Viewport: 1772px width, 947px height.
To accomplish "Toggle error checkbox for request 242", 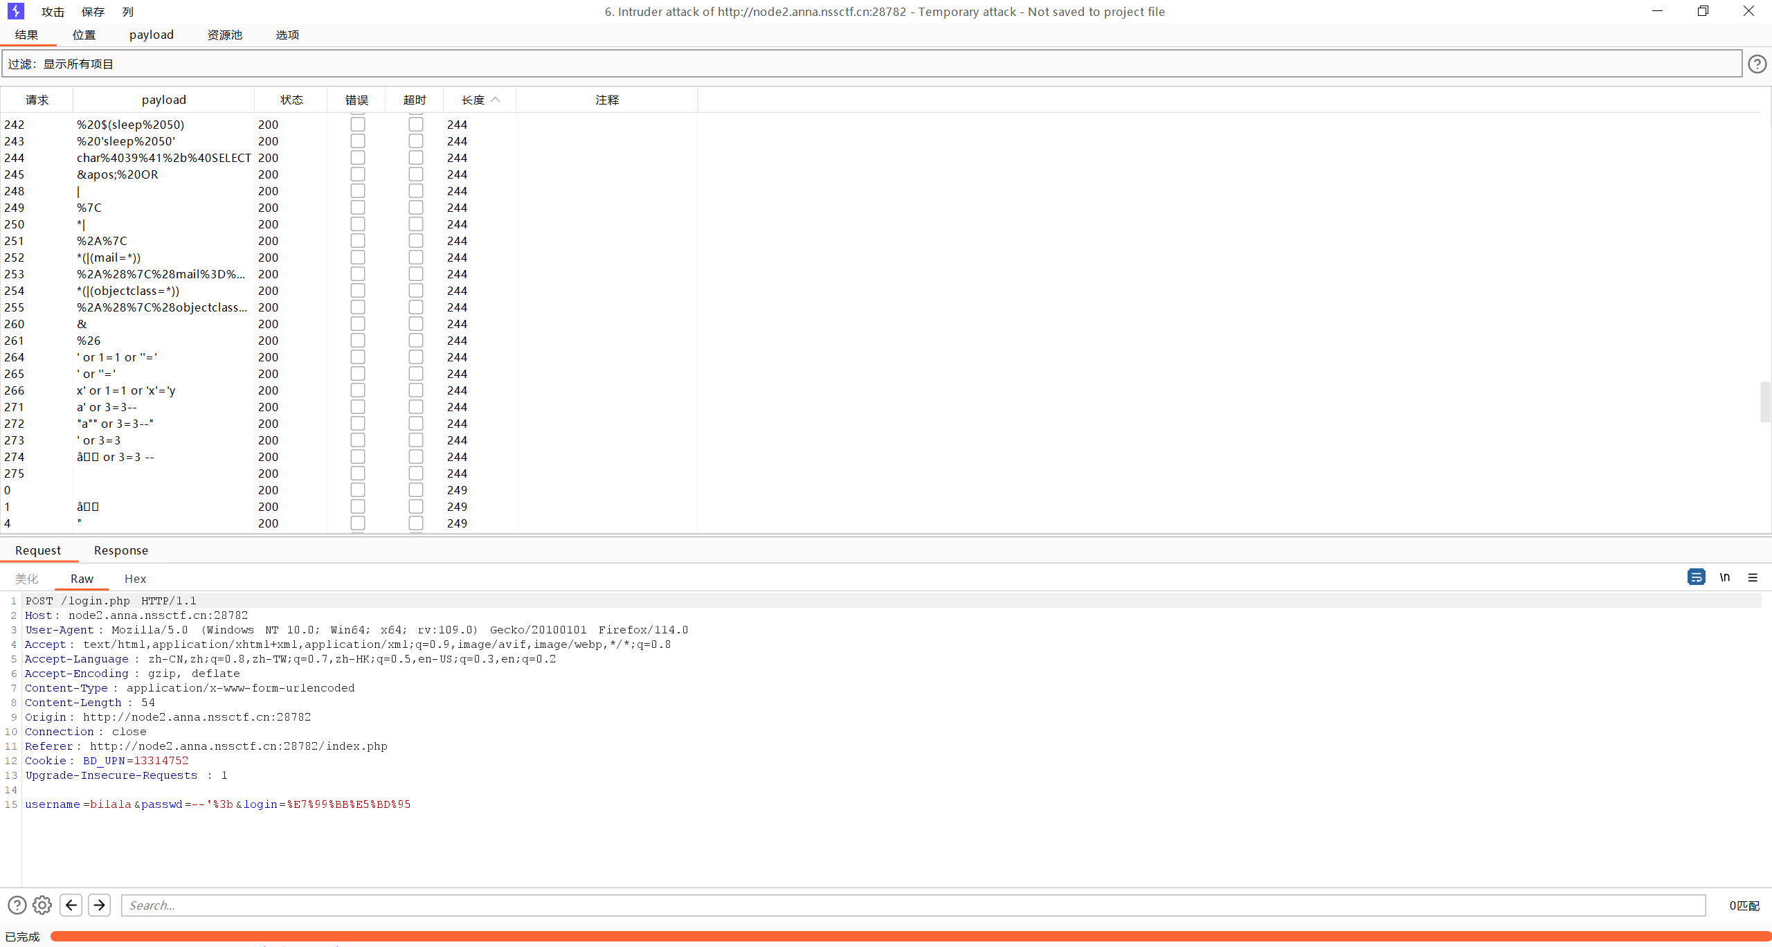I will (x=357, y=125).
